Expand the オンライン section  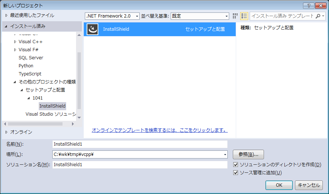6,132
